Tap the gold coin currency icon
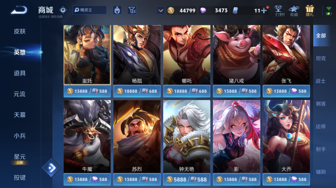Viewport: 336px width, 188px height. (170, 10)
